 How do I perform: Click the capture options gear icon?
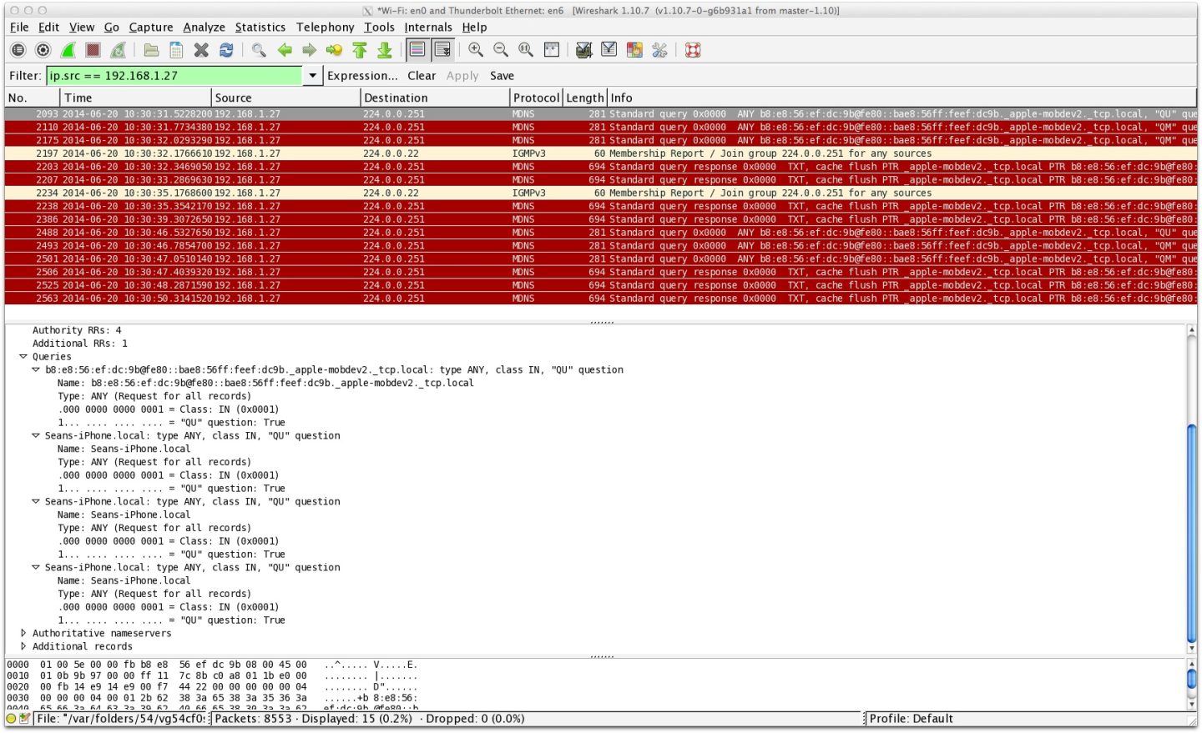(x=43, y=50)
